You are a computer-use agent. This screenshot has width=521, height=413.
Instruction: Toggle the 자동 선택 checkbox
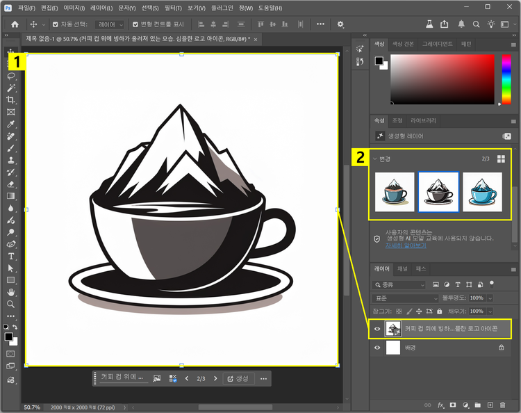56,24
